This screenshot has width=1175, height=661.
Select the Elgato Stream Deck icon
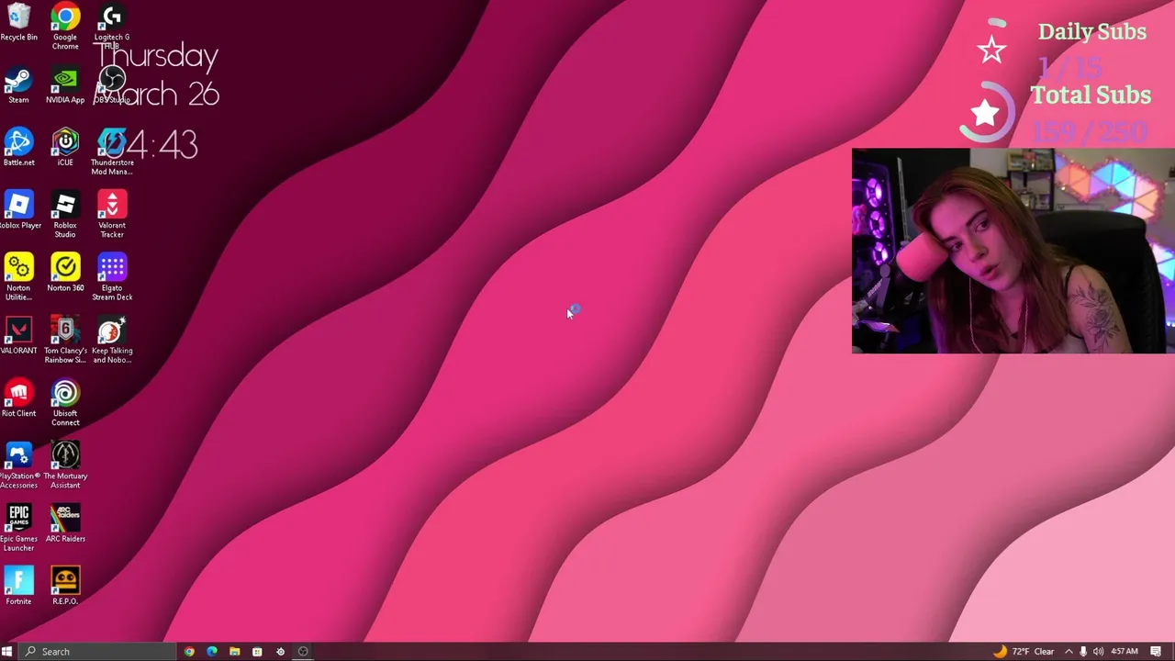pos(112,277)
